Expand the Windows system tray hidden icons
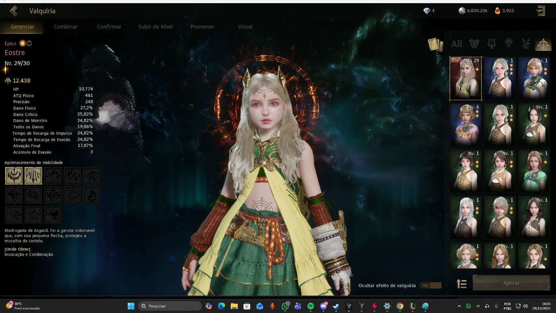The width and height of the screenshot is (556, 313). [x=459, y=306]
